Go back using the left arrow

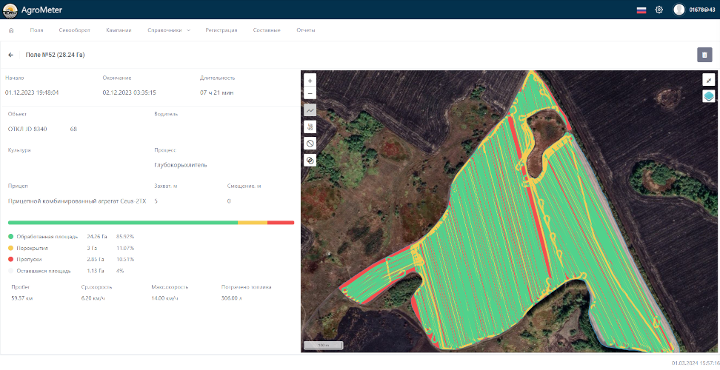click(x=11, y=55)
